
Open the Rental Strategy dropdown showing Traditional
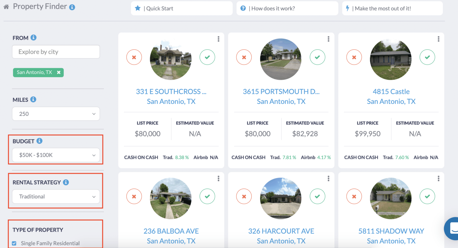click(x=56, y=196)
